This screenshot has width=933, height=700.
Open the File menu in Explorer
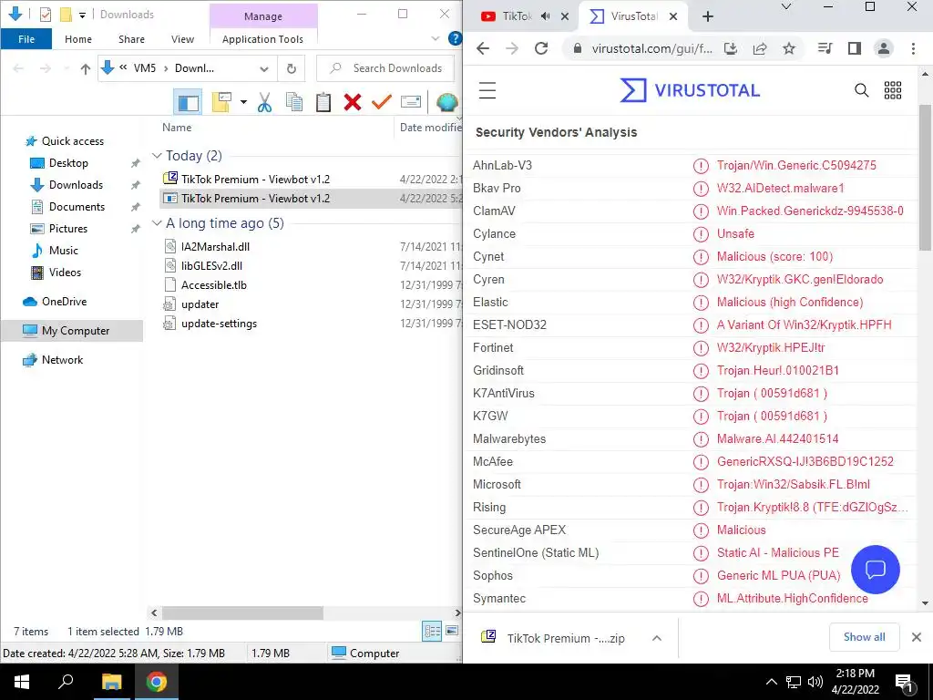(26, 38)
